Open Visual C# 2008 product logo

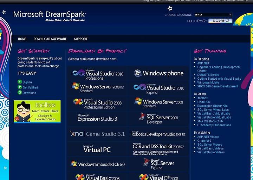click(x=158, y=177)
